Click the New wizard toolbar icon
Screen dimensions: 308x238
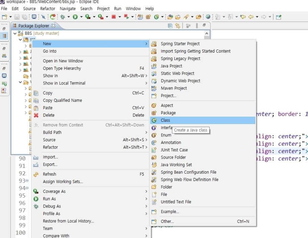point(4,17)
